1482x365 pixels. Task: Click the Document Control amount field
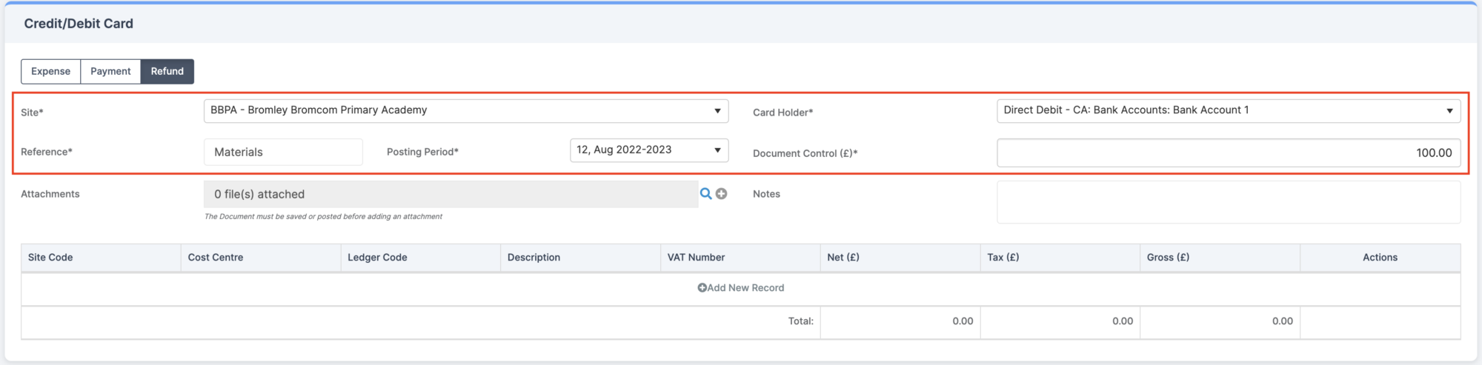(1229, 153)
